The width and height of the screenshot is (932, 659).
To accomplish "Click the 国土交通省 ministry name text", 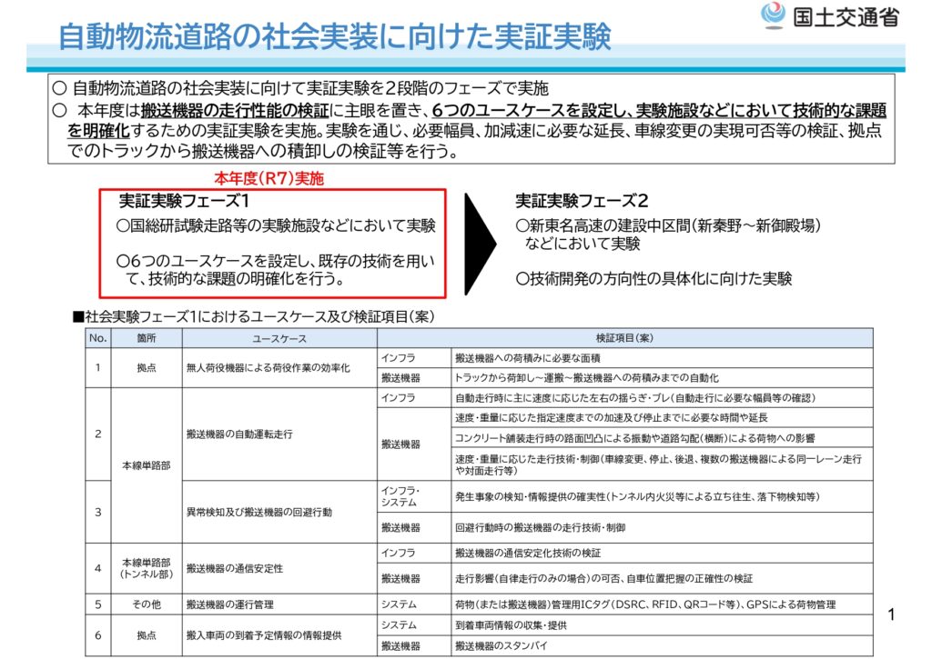I will [x=846, y=17].
